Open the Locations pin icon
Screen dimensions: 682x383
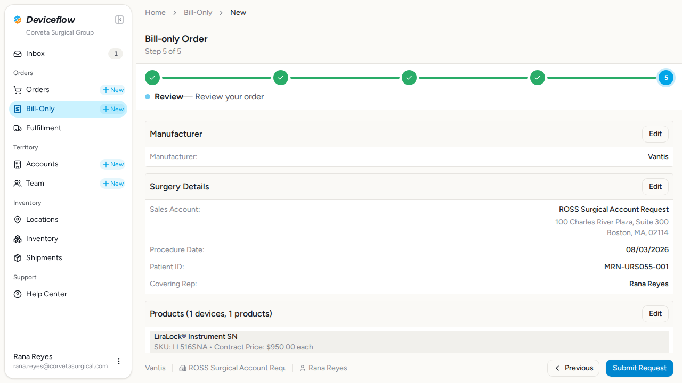pos(18,220)
